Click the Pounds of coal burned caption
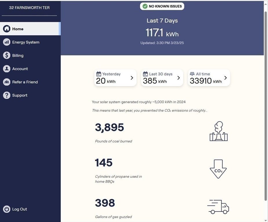The height and width of the screenshot is (222, 268). [114, 141]
